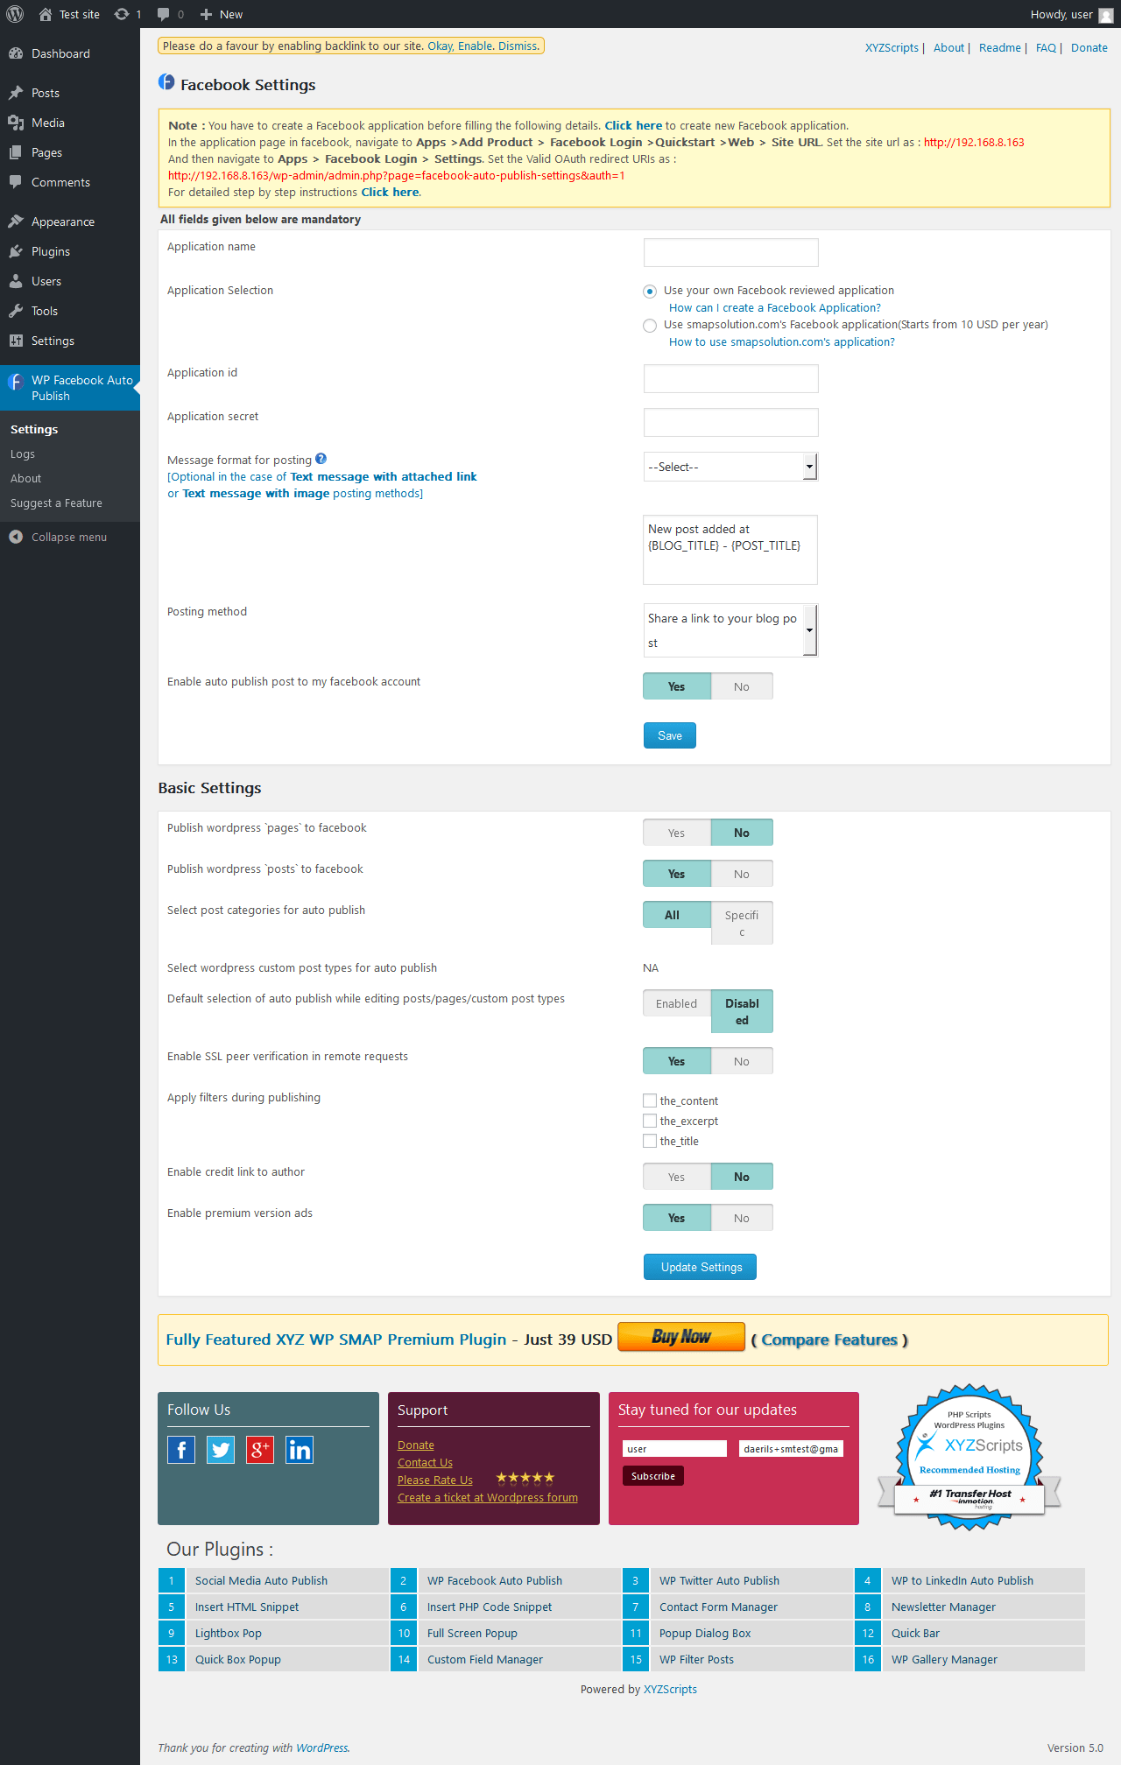Open Suggest a Feature submenu item

(56, 503)
